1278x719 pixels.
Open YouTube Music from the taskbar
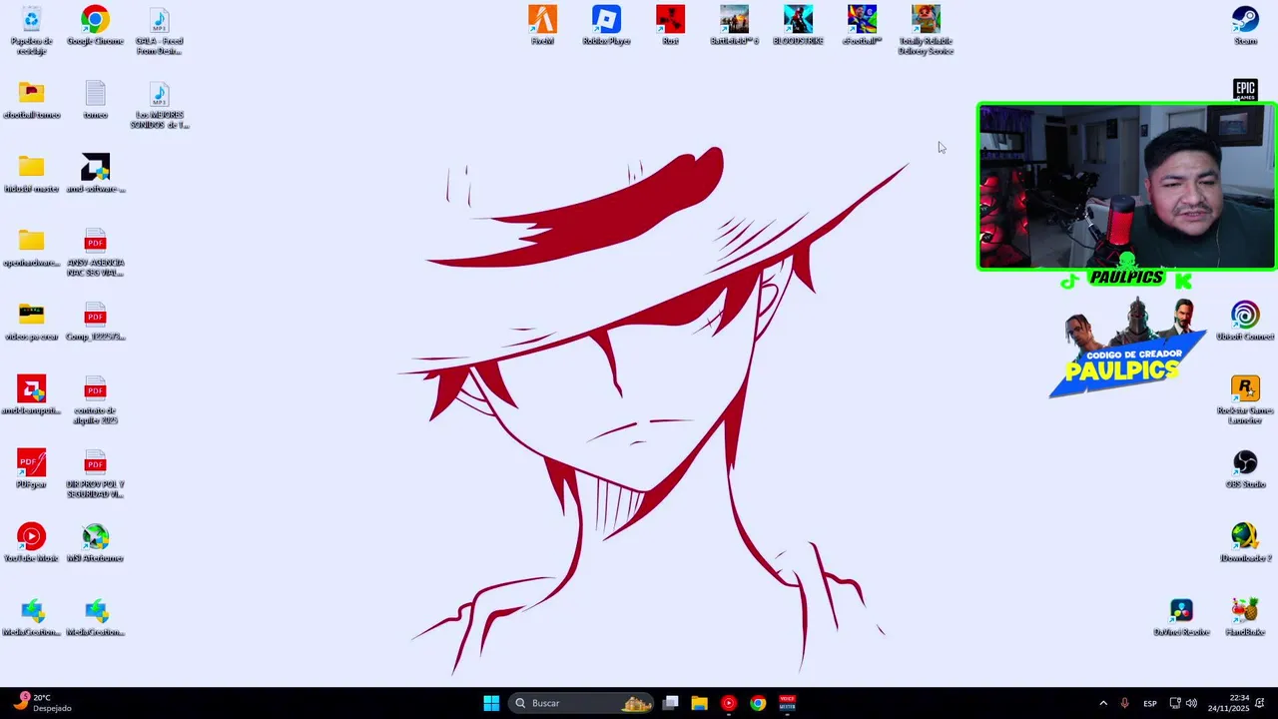pyautogui.click(x=729, y=703)
